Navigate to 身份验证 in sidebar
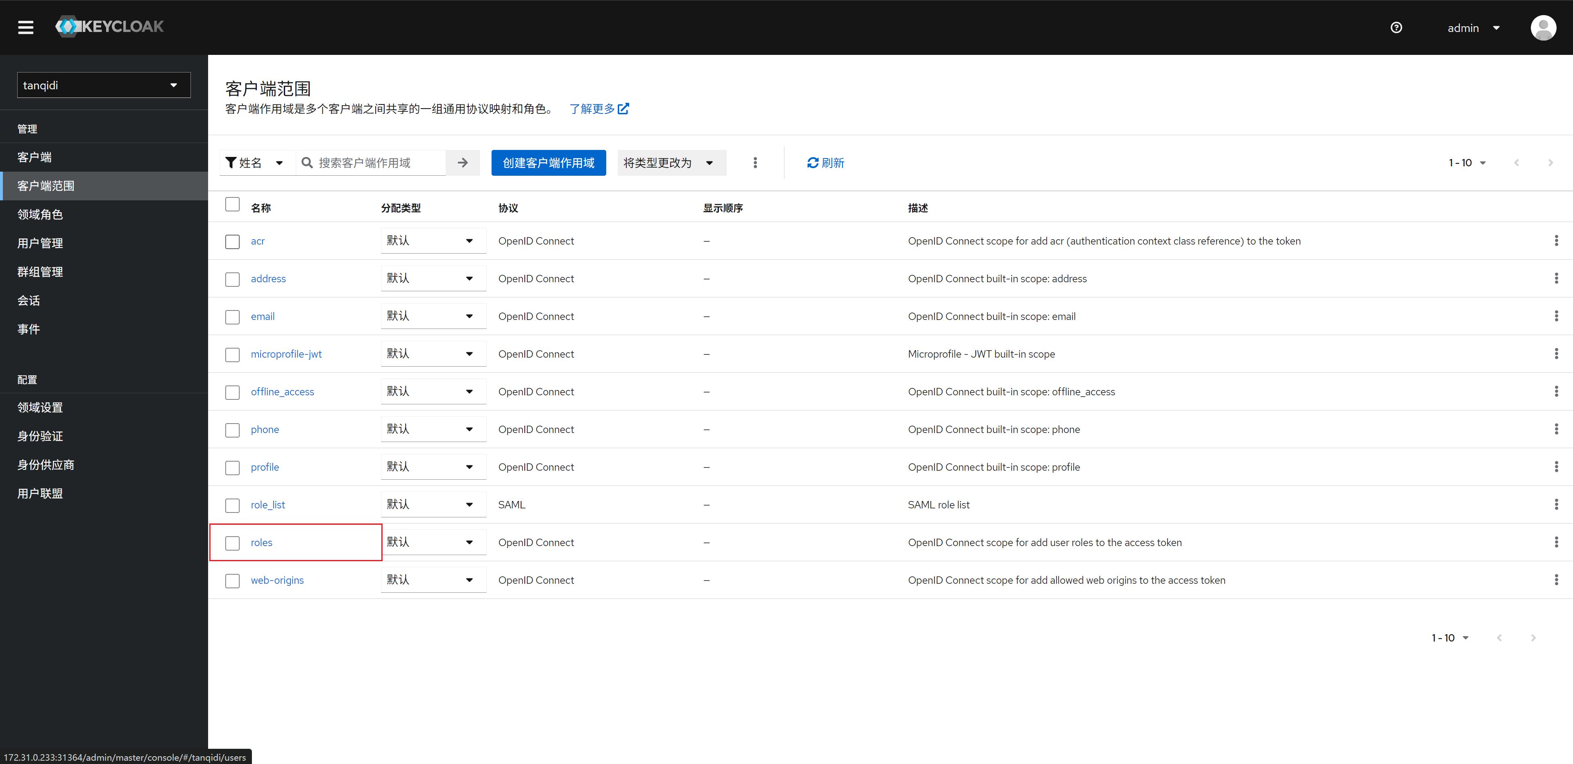This screenshot has height=764, width=1573. click(x=104, y=436)
